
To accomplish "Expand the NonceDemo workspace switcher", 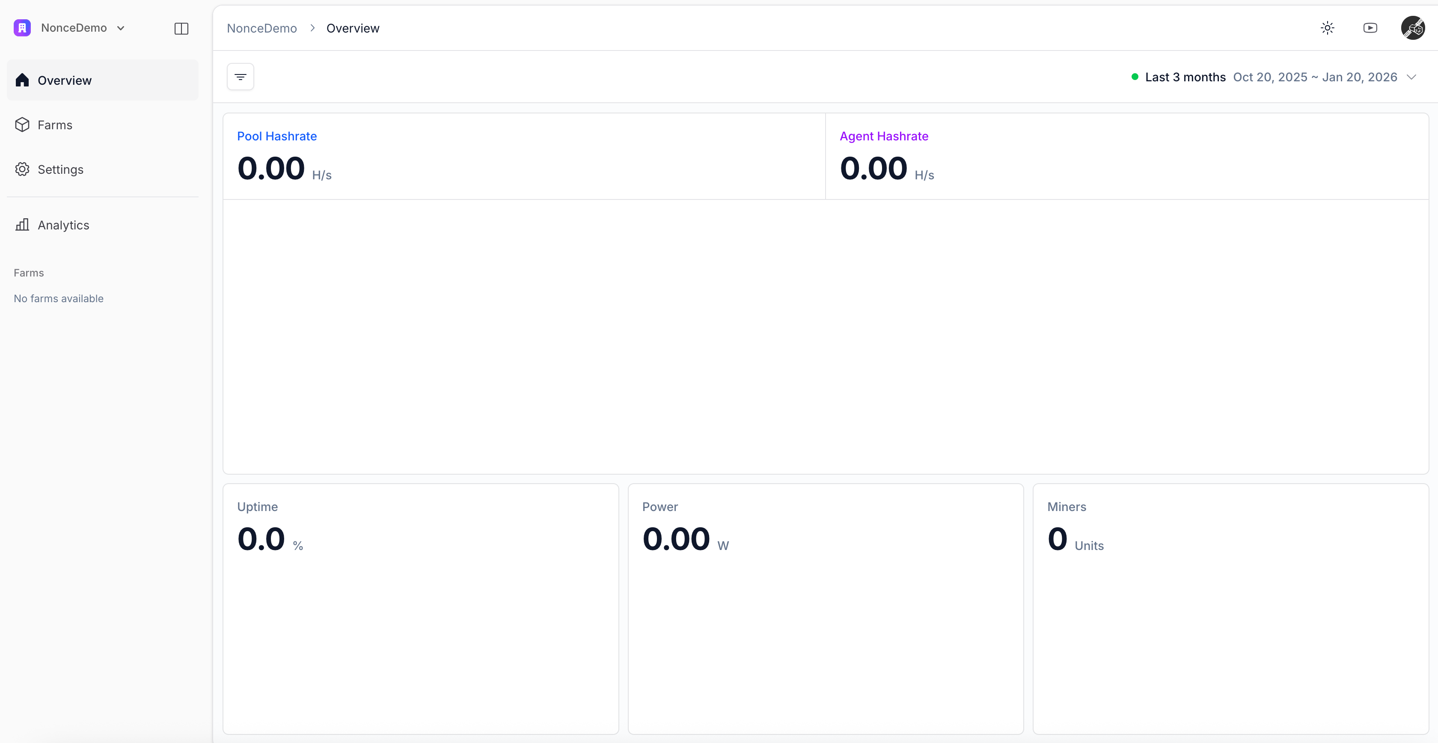I will click(x=121, y=28).
